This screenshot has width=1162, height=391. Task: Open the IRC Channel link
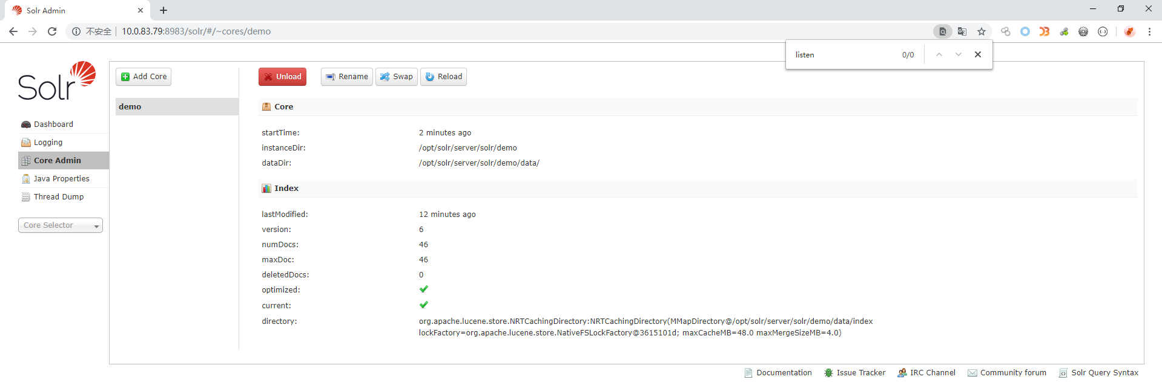(x=926, y=373)
